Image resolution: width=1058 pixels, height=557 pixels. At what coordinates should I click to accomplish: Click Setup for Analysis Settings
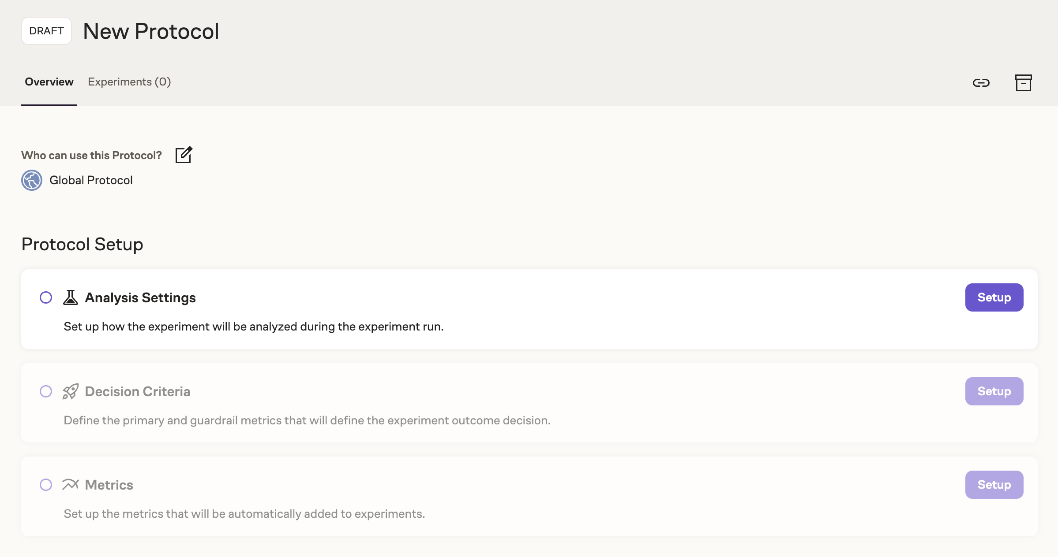pyautogui.click(x=994, y=297)
